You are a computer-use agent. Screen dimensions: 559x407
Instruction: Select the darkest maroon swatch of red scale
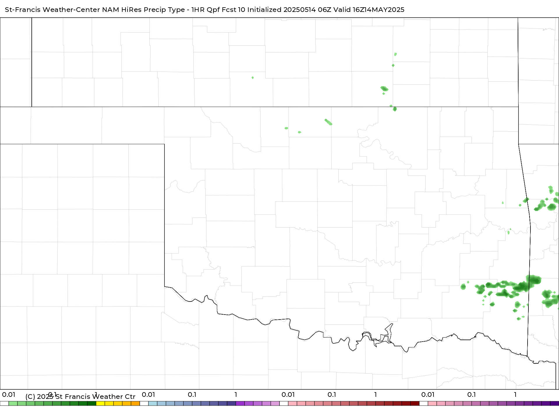[x=415, y=404]
